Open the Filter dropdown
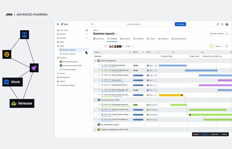The height and width of the screenshot is (149, 232). pos(129,46)
